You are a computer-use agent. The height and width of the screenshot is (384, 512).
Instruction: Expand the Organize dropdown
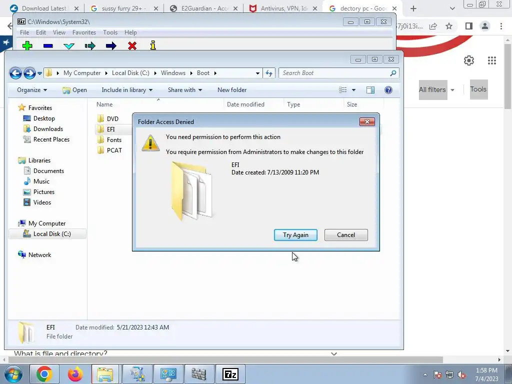(32, 90)
